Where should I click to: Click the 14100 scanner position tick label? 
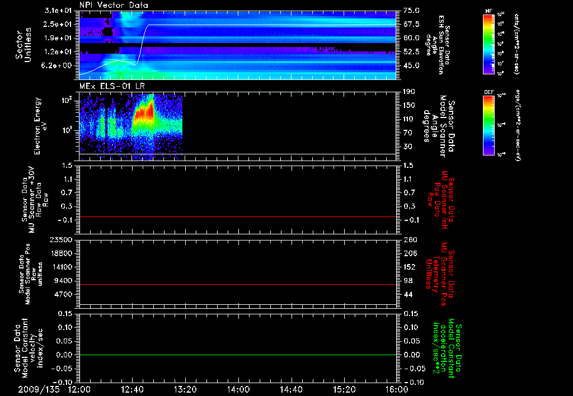point(60,267)
